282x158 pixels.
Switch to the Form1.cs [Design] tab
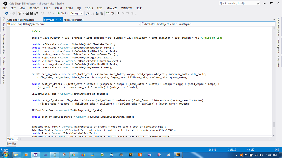[x=73, y=20]
